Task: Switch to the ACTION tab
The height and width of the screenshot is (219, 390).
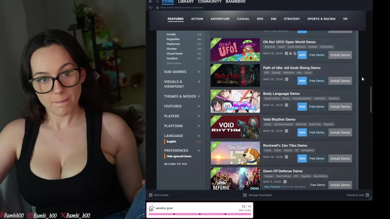Action: pos(197,19)
